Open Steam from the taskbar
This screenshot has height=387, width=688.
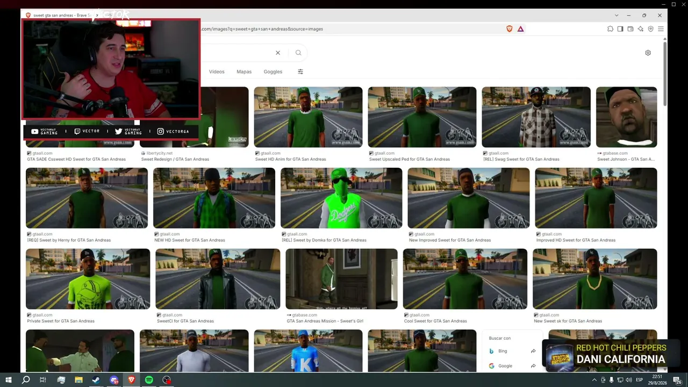point(96,380)
